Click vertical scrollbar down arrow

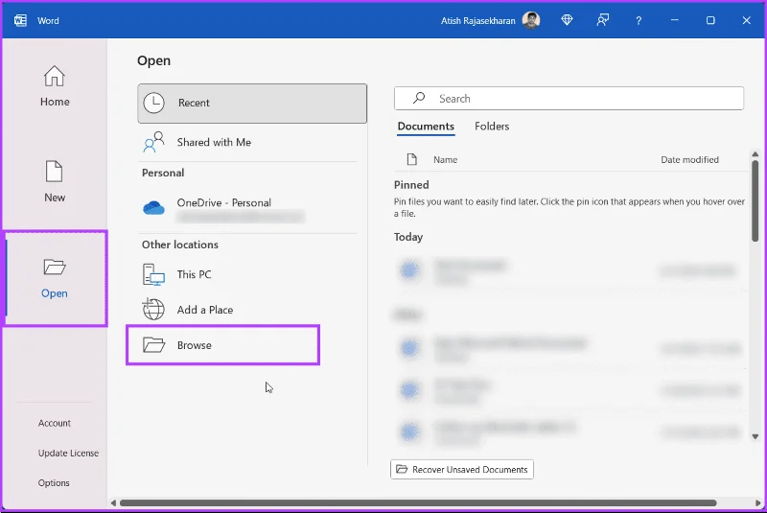coord(755,436)
